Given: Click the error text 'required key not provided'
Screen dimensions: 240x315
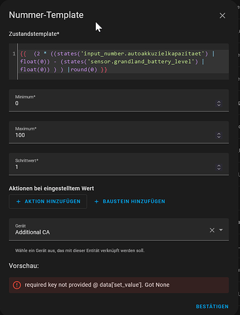Looking at the screenshot, I should coord(58,285).
